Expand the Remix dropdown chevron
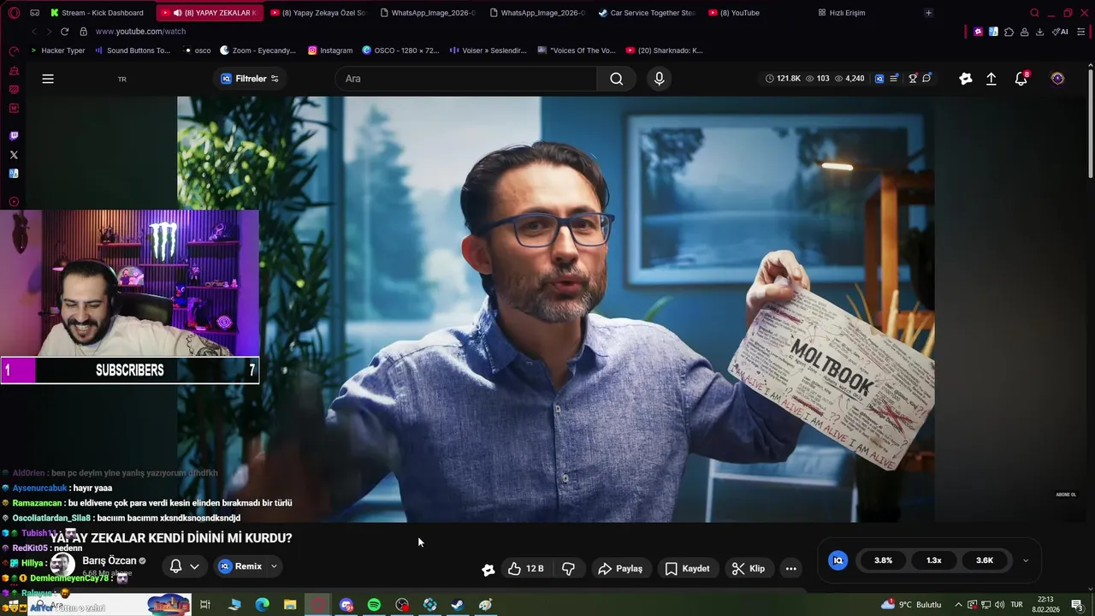 click(274, 566)
